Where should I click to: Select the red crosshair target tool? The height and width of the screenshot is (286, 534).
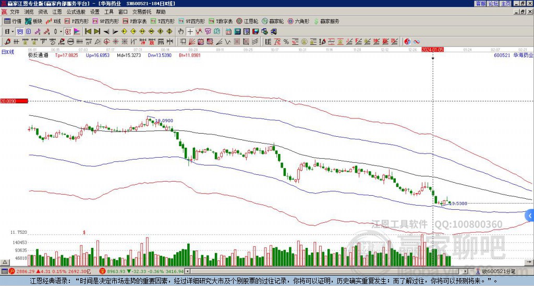106,42
